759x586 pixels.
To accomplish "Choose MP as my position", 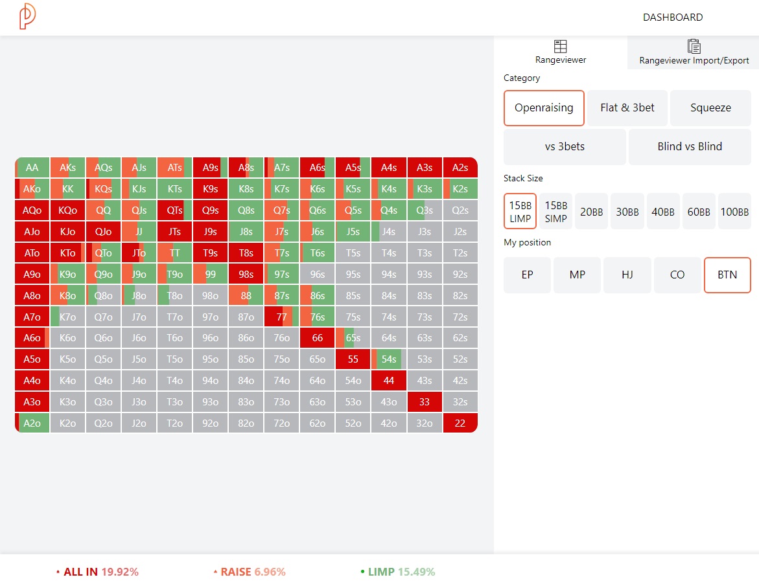I will point(577,275).
